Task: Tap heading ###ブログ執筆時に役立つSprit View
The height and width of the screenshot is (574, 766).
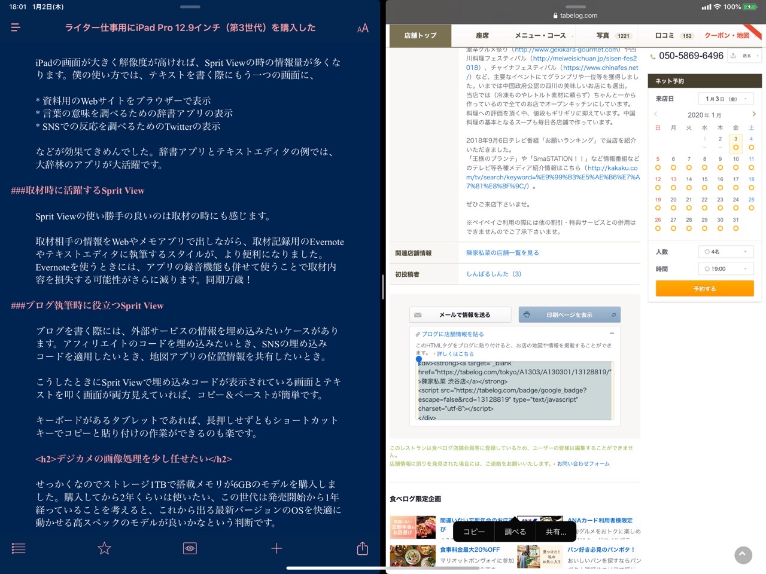Action: point(87,306)
